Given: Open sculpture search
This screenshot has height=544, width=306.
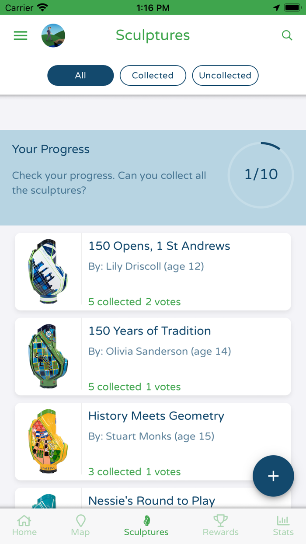Looking at the screenshot, I should tap(287, 35).
